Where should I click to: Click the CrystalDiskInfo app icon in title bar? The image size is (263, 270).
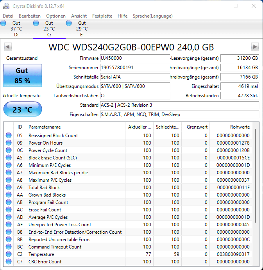(6, 6)
